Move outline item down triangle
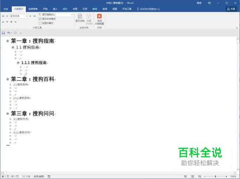 pos(7,22)
